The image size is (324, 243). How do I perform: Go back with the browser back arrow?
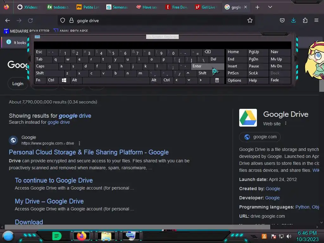pyautogui.click(x=8, y=21)
